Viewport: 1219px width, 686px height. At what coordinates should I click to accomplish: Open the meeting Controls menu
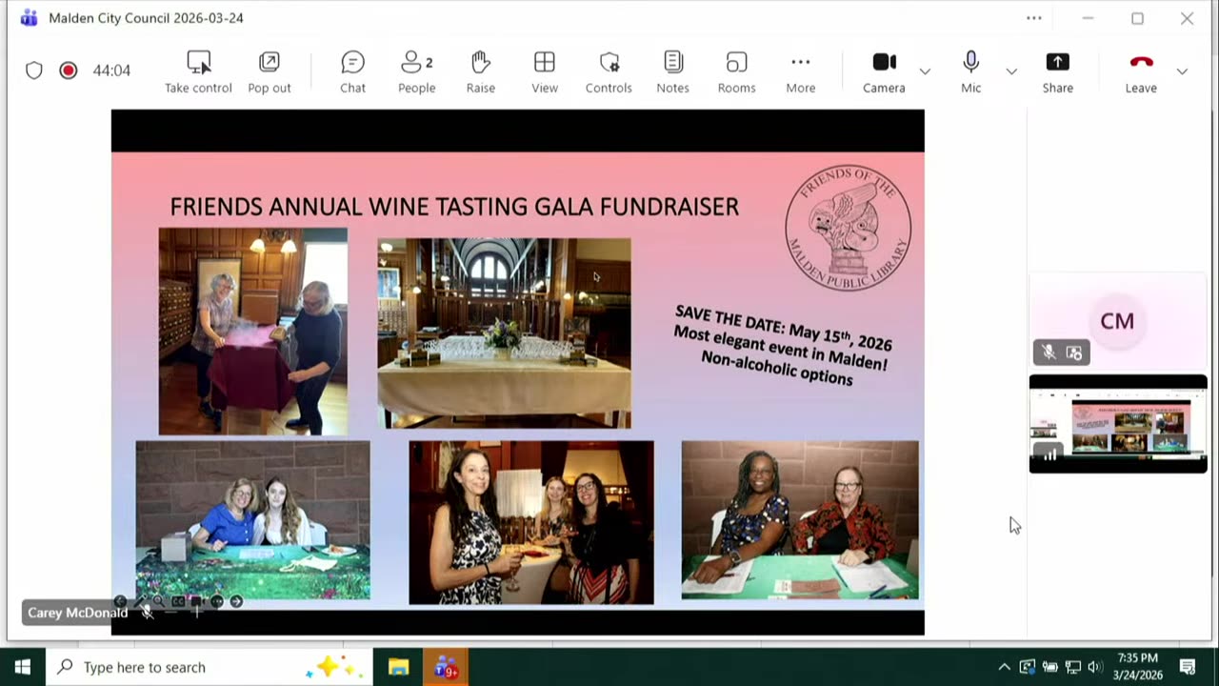(x=609, y=72)
